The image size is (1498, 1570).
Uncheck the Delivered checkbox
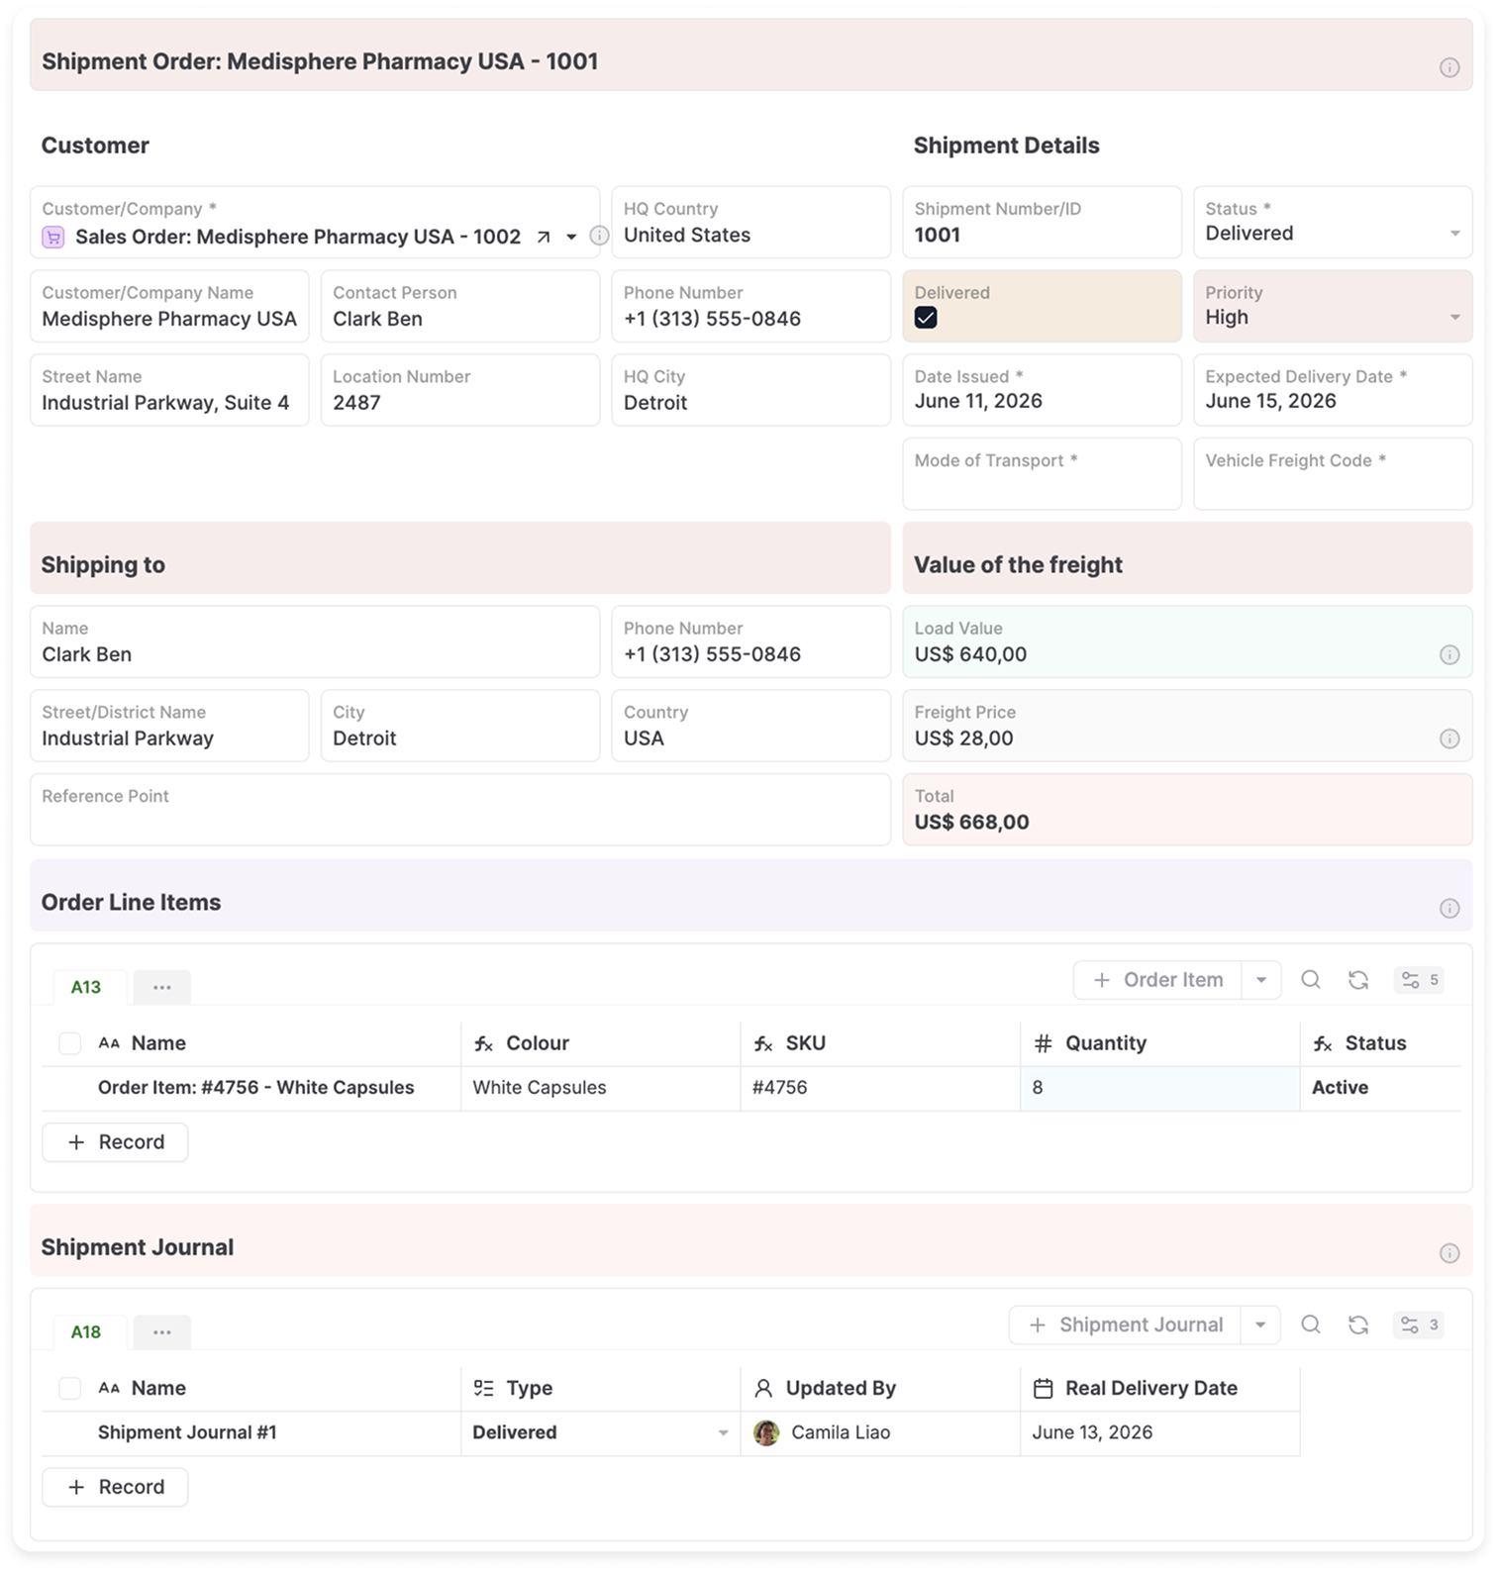point(926,318)
